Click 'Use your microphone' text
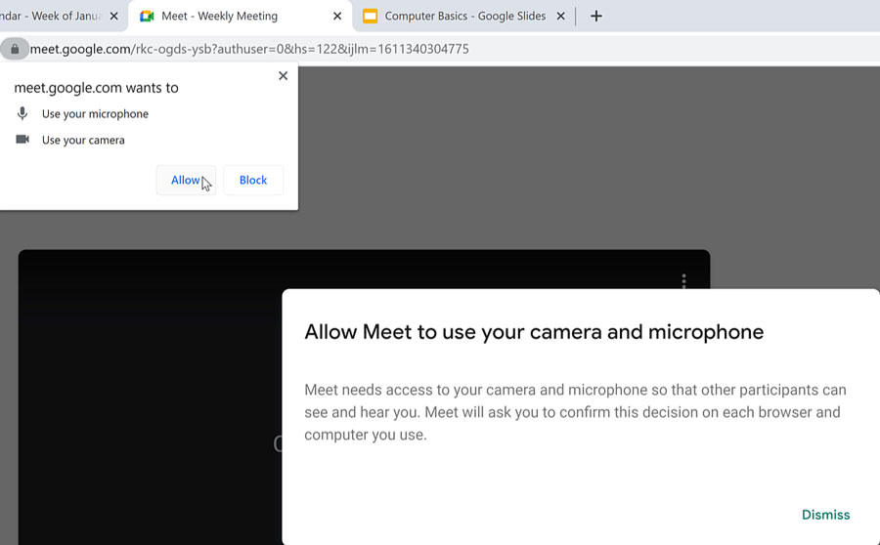The image size is (880, 545). (96, 114)
